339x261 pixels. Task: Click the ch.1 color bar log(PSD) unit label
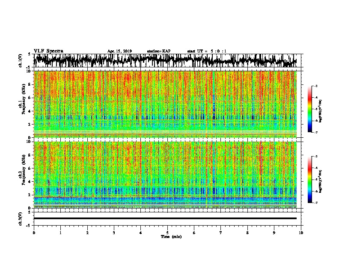coord(321,111)
